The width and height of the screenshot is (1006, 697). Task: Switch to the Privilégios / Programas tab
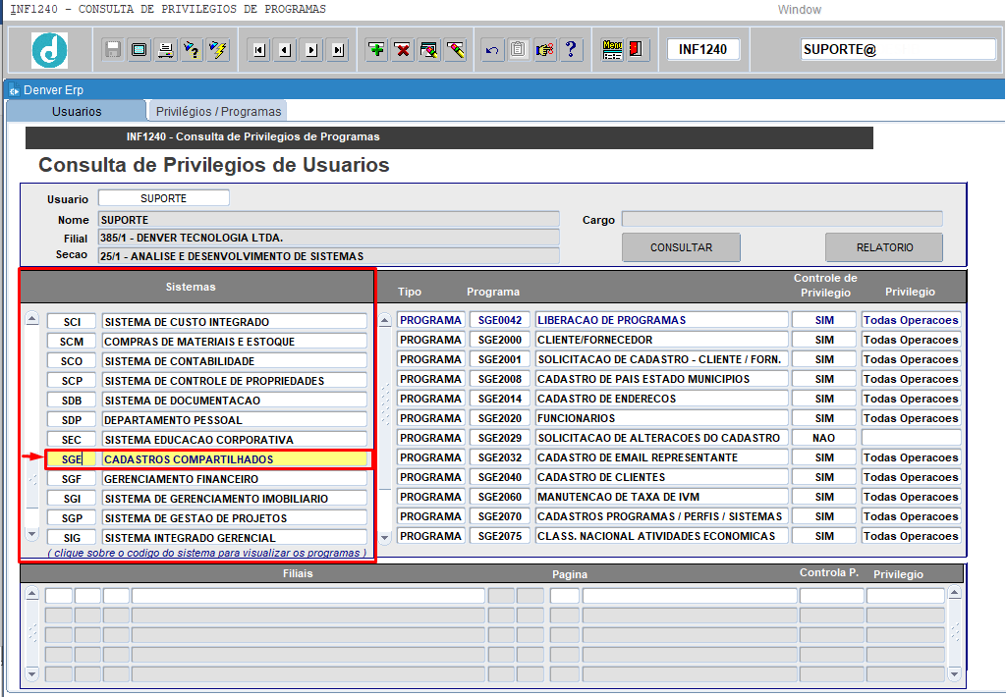[218, 111]
